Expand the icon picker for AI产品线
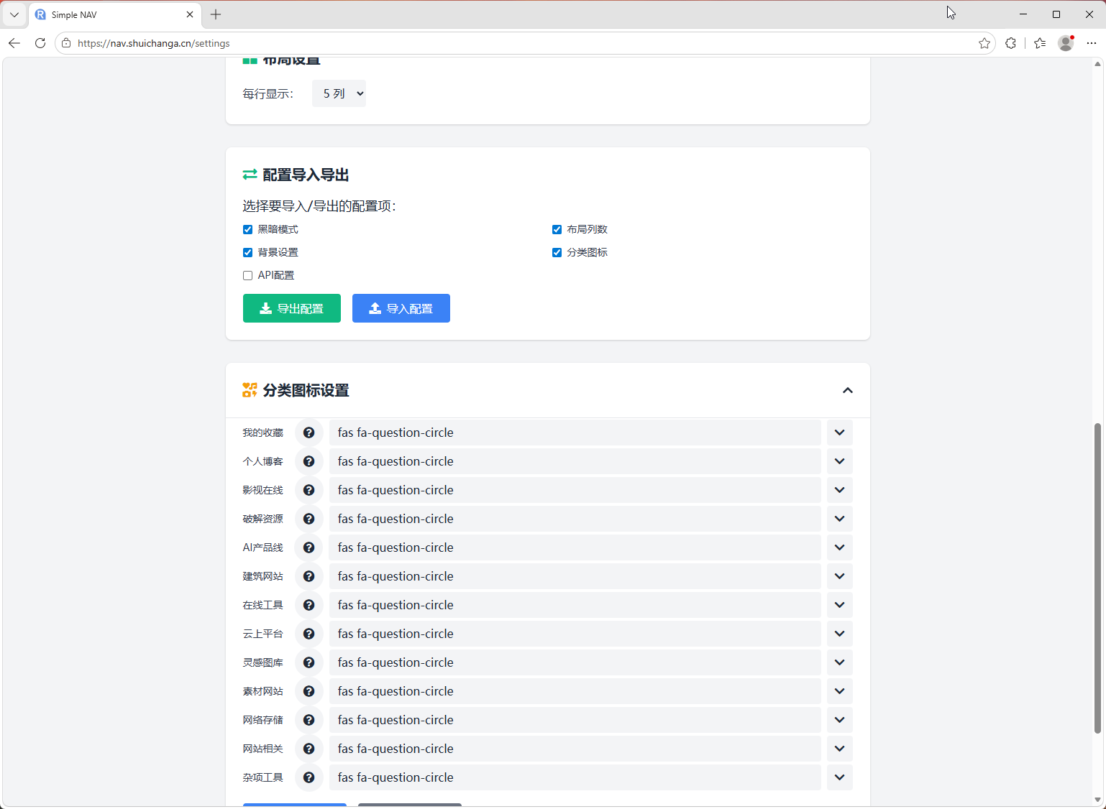The width and height of the screenshot is (1106, 809). [x=839, y=547]
